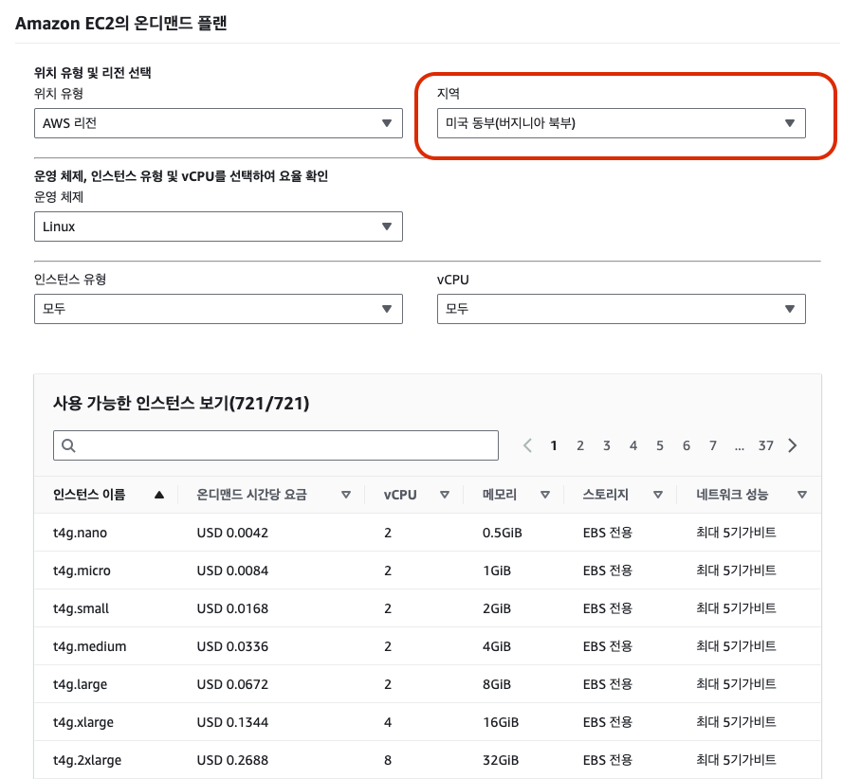The height and width of the screenshot is (779, 861).
Task: Click the USD 0.0084 price cell
Action: tap(233, 571)
